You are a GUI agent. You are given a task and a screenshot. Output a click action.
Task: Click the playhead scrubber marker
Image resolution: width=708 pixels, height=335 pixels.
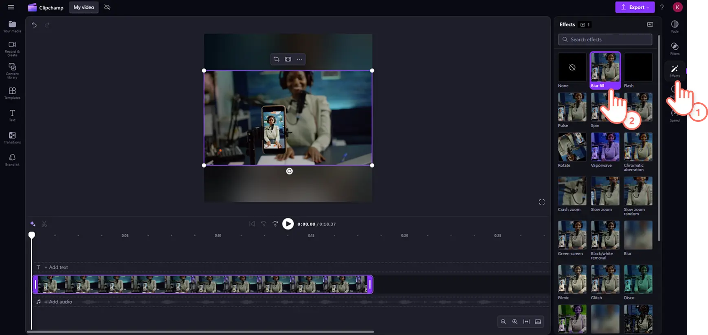pos(31,235)
